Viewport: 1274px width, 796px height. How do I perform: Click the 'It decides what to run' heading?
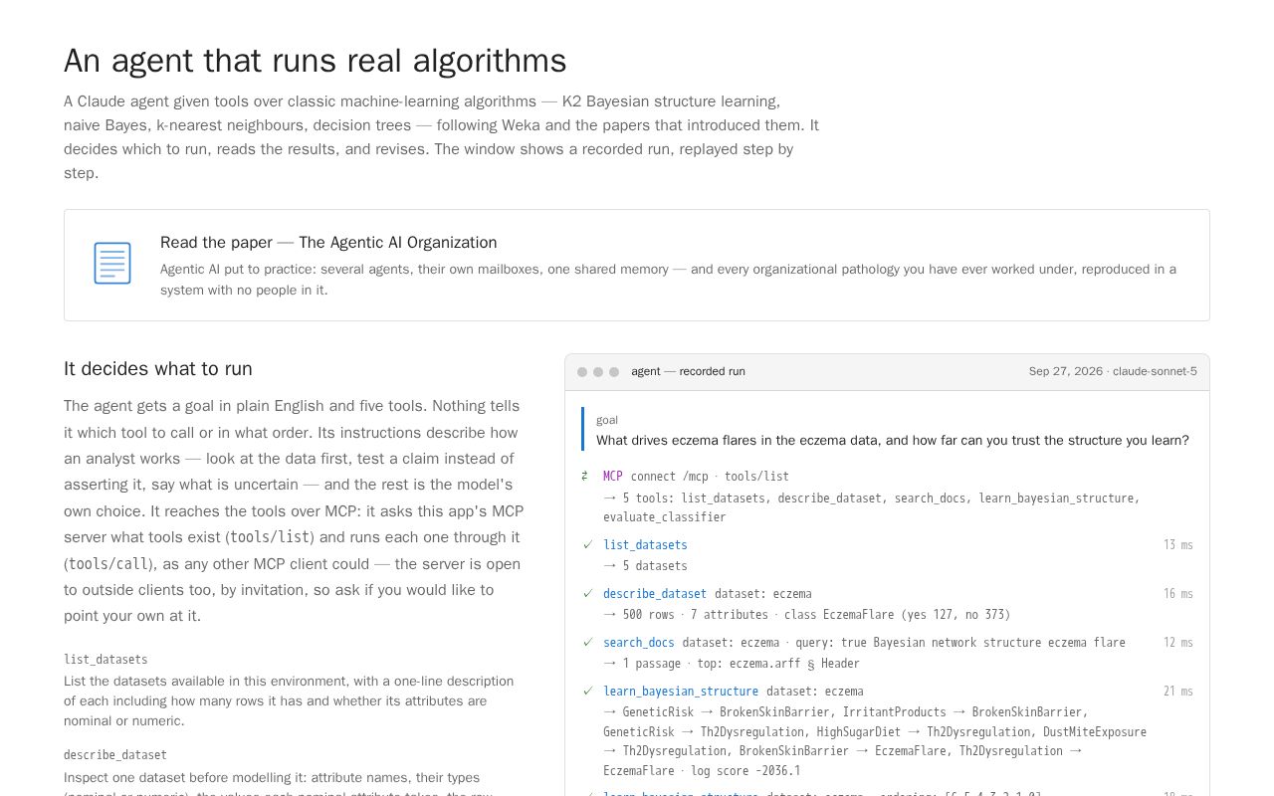click(x=158, y=369)
